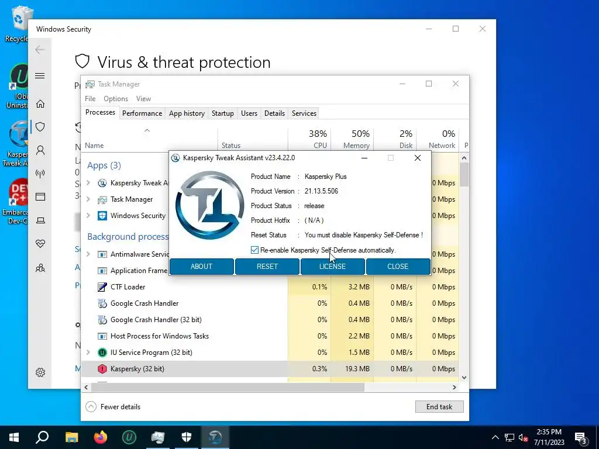
Task: Toggle Re-enable Kaspersky Self-Defense automatically checkbox
Action: 254,250
